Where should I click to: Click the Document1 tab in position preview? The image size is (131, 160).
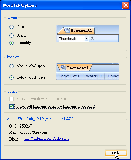pyautogui.click(x=74, y=68)
